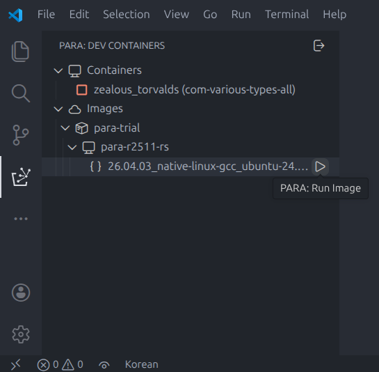This screenshot has height=372, width=379.
Task: Open the Terminal menu
Action: coord(287,15)
